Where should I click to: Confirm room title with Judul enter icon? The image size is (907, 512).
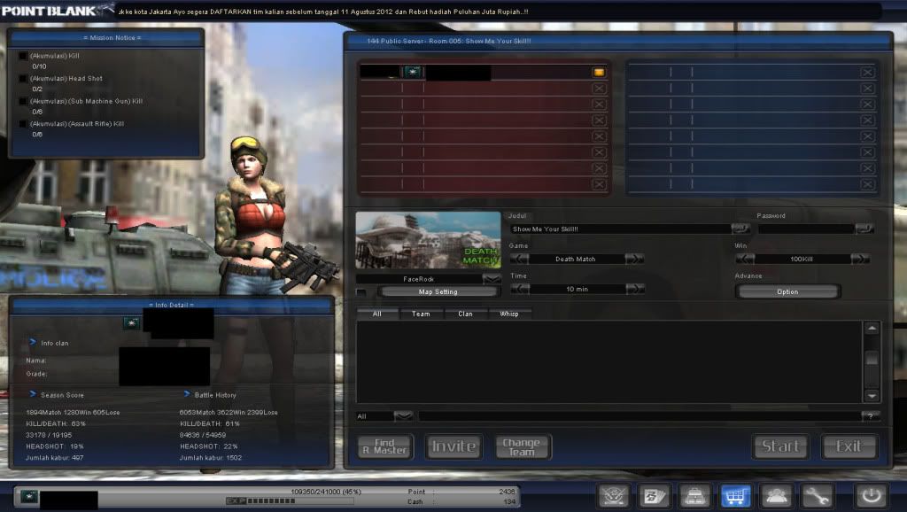(x=740, y=229)
